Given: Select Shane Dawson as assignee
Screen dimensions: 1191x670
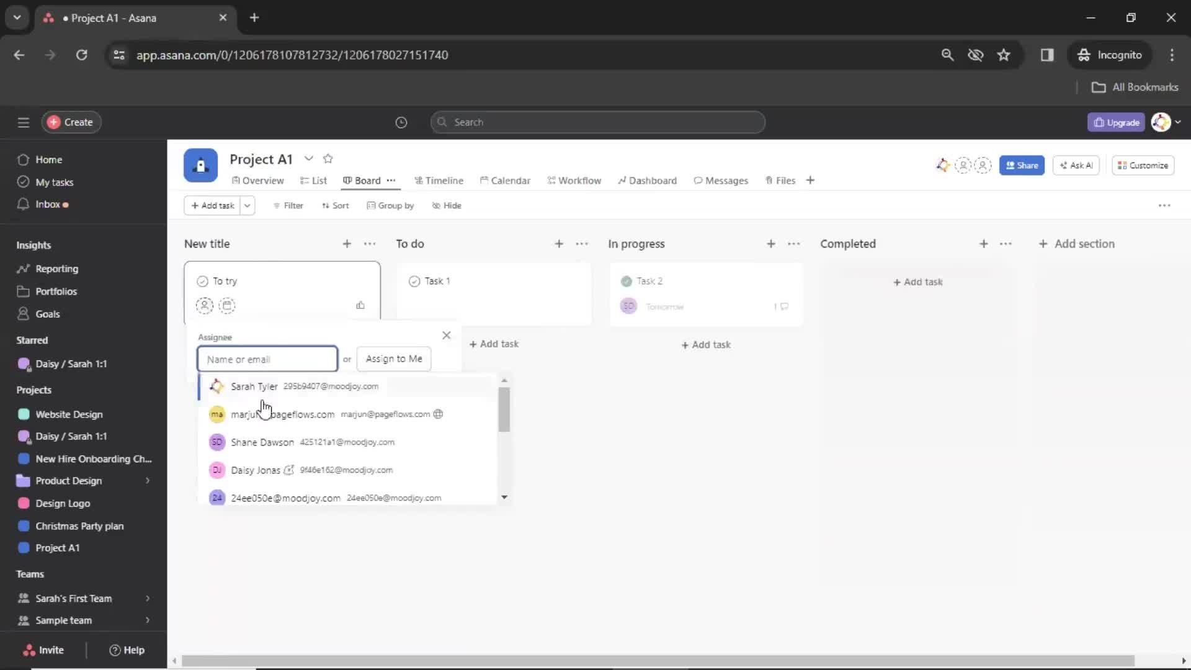Looking at the screenshot, I should pos(262,442).
